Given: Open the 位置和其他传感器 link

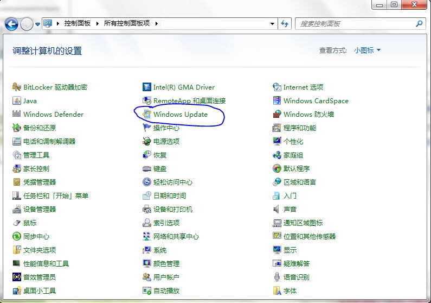Looking at the screenshot, I should click(310, 236).
